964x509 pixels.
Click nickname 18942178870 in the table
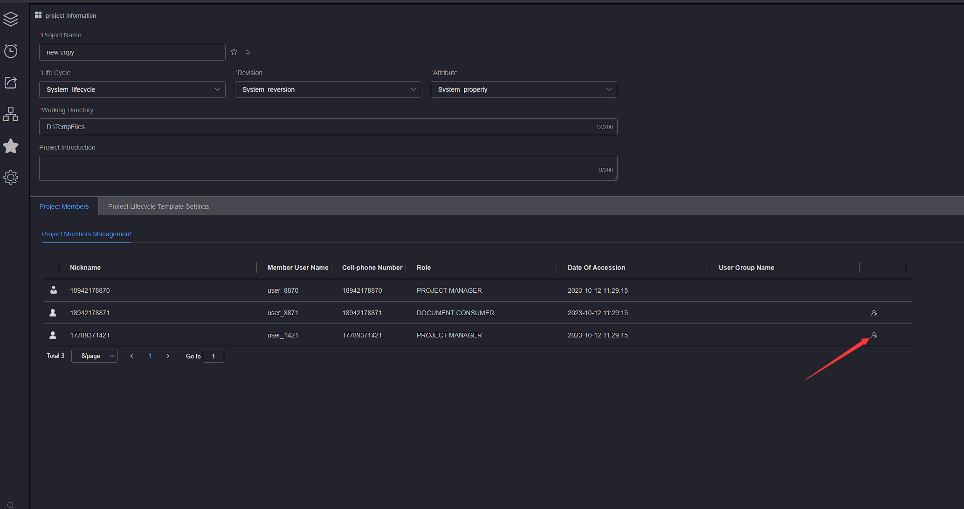click(90, 290)
